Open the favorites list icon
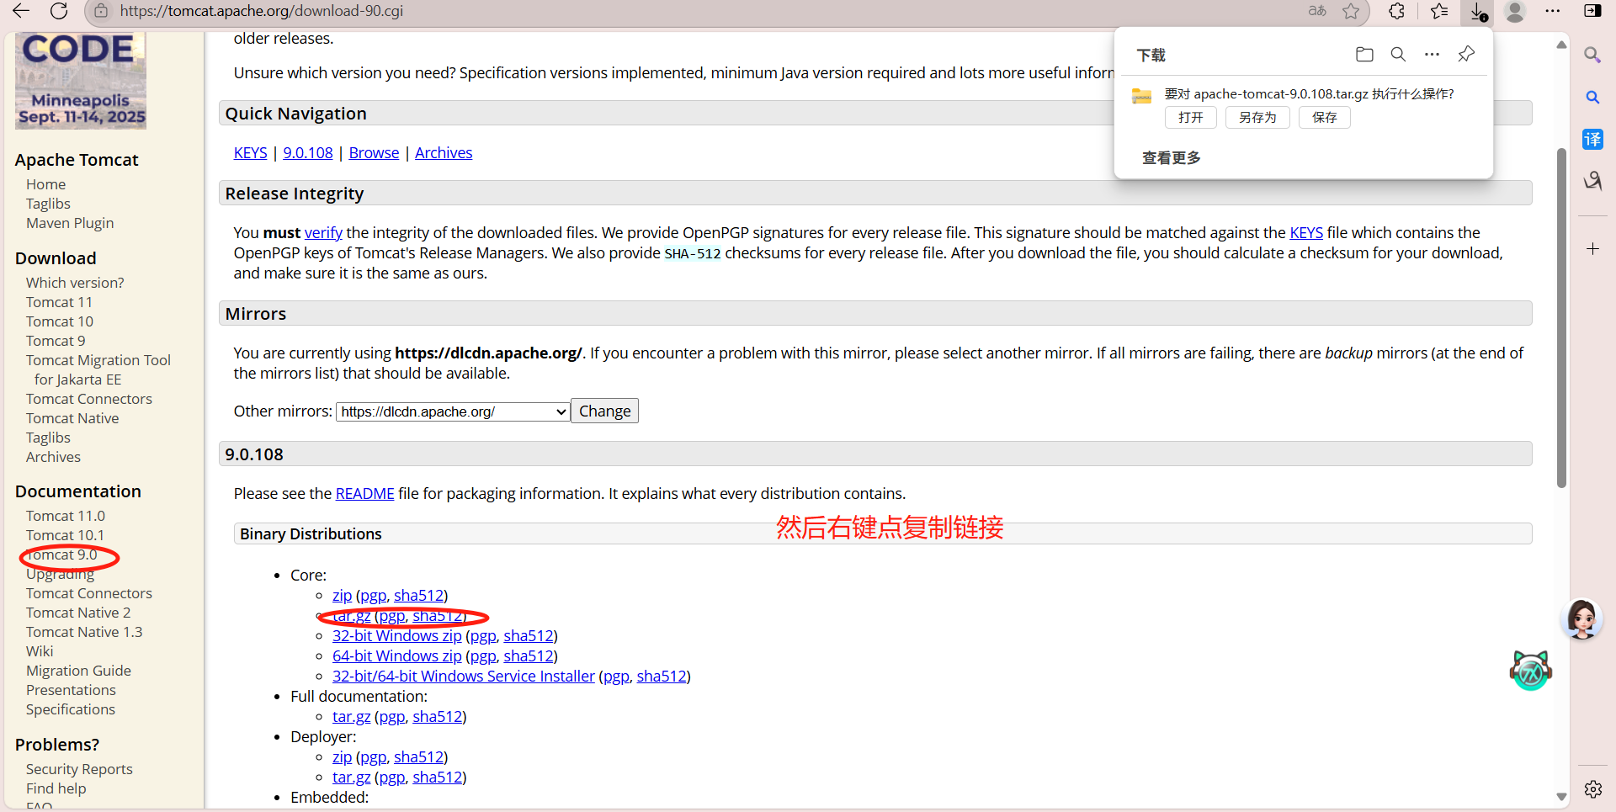This screenshot has width=1616, height=812. (1439, 11)
